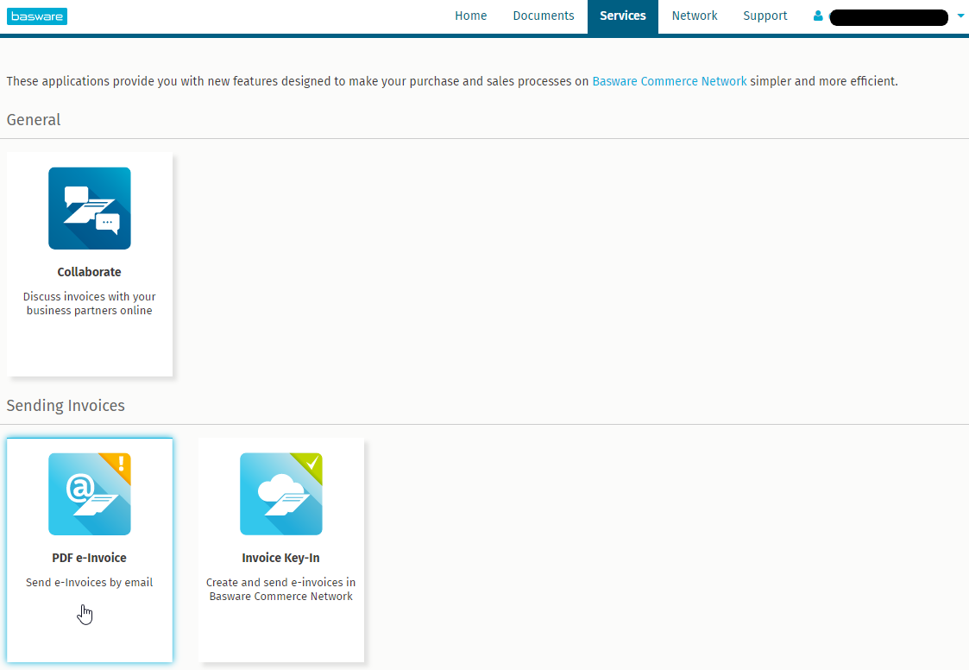
Task: Click the Invoice Key-In cloud icon
Action: 280,494
